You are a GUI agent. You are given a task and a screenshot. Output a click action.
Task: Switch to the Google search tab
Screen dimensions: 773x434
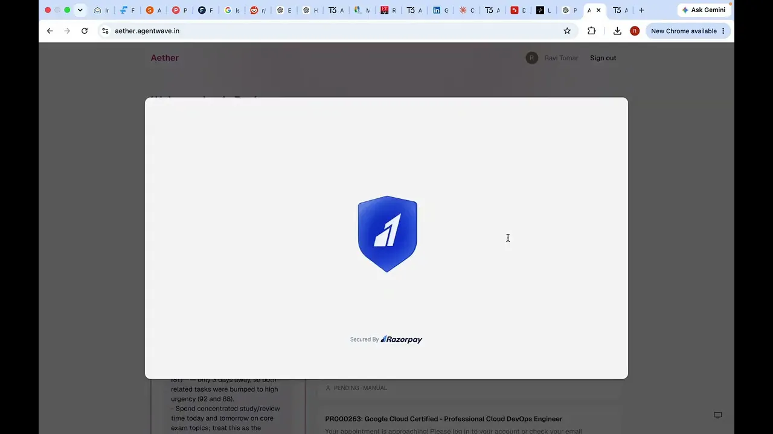[232, 10]
